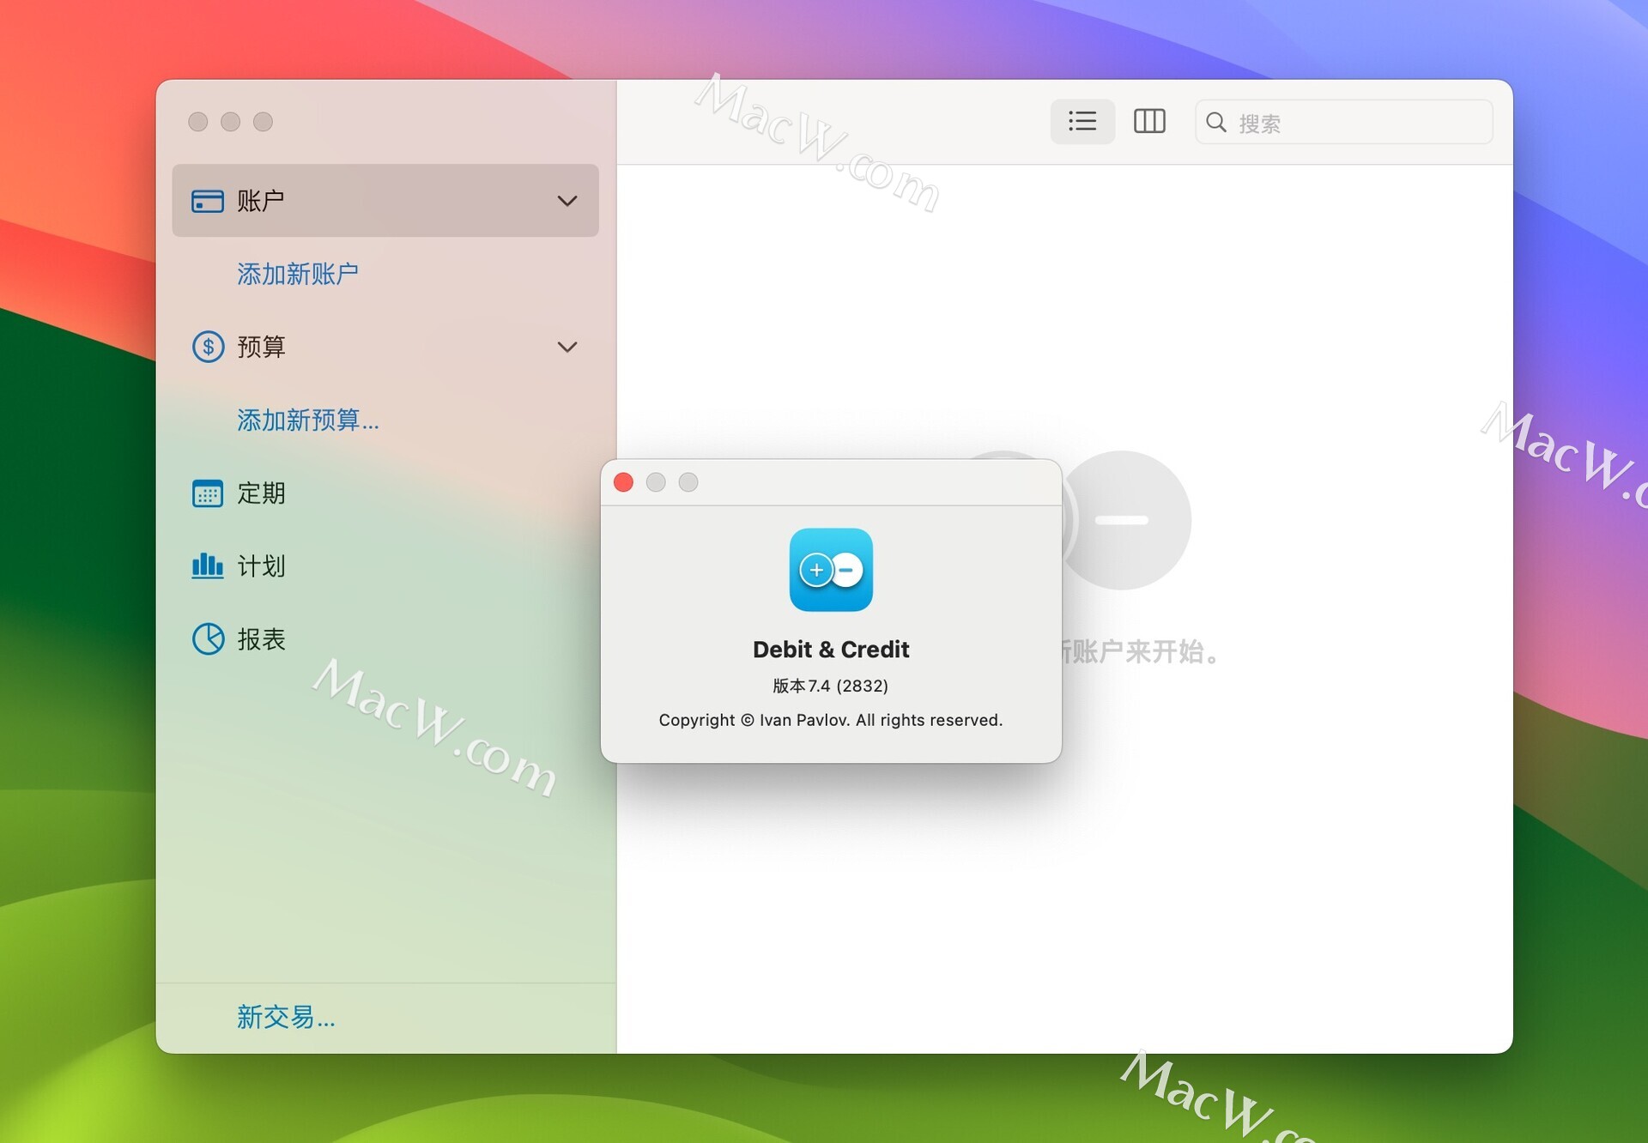Select the 账户 sidebar label
1648x1143 pixels.
pyautogui.click(x=261, y=201)
